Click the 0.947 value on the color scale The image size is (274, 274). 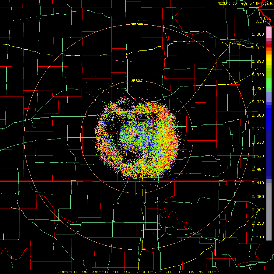click(258, 48)
